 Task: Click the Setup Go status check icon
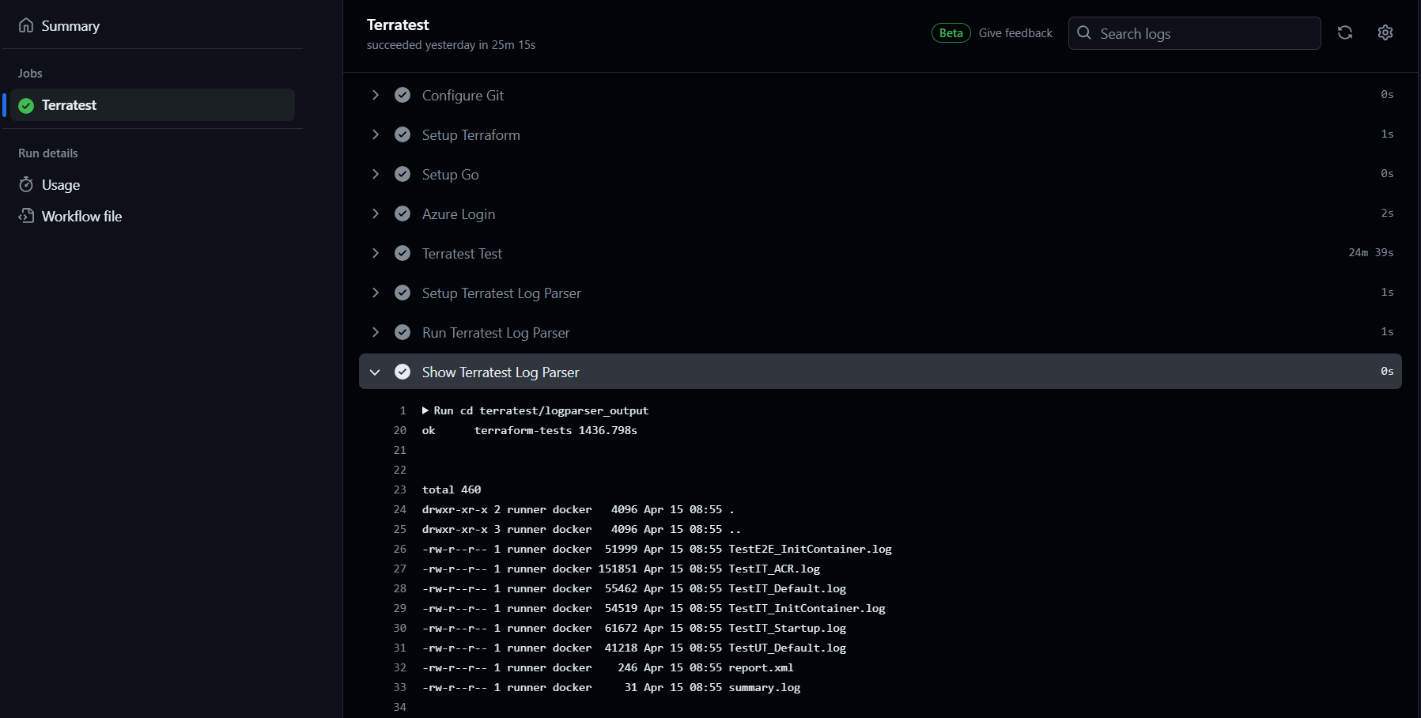click(402, 174)
